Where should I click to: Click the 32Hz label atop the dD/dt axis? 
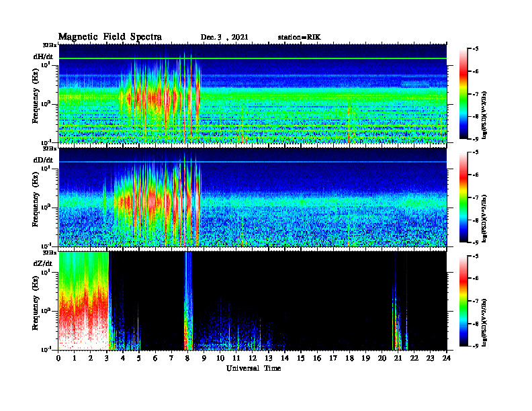50,148
